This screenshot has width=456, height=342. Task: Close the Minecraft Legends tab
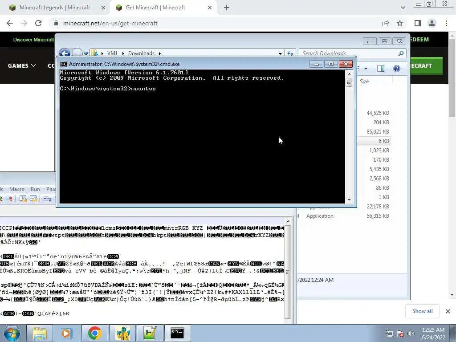pos(103,8)
